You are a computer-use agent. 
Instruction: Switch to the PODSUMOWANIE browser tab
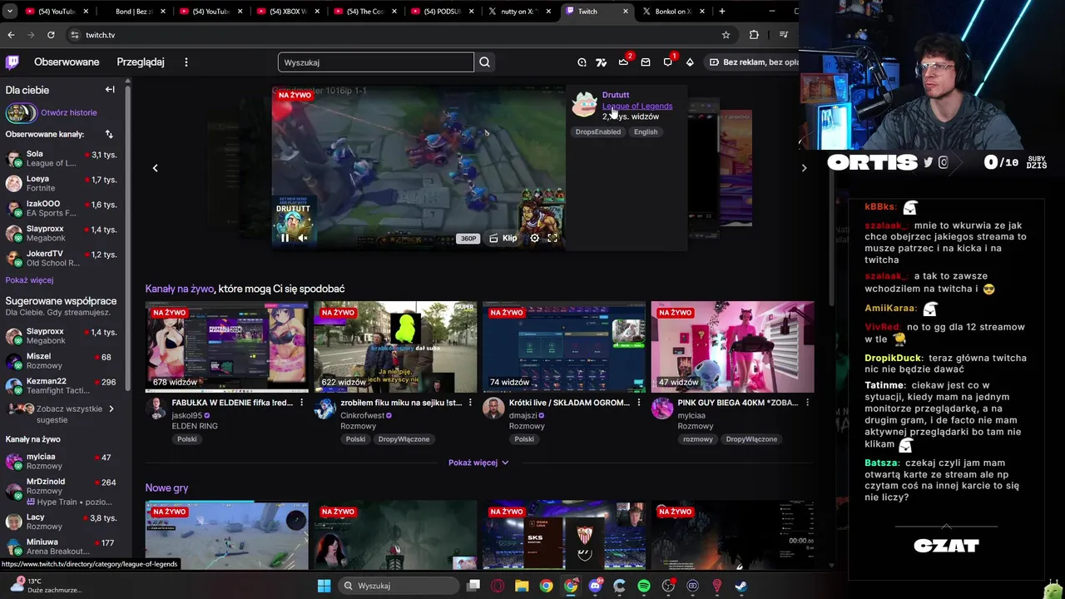[x=442, y=12]
